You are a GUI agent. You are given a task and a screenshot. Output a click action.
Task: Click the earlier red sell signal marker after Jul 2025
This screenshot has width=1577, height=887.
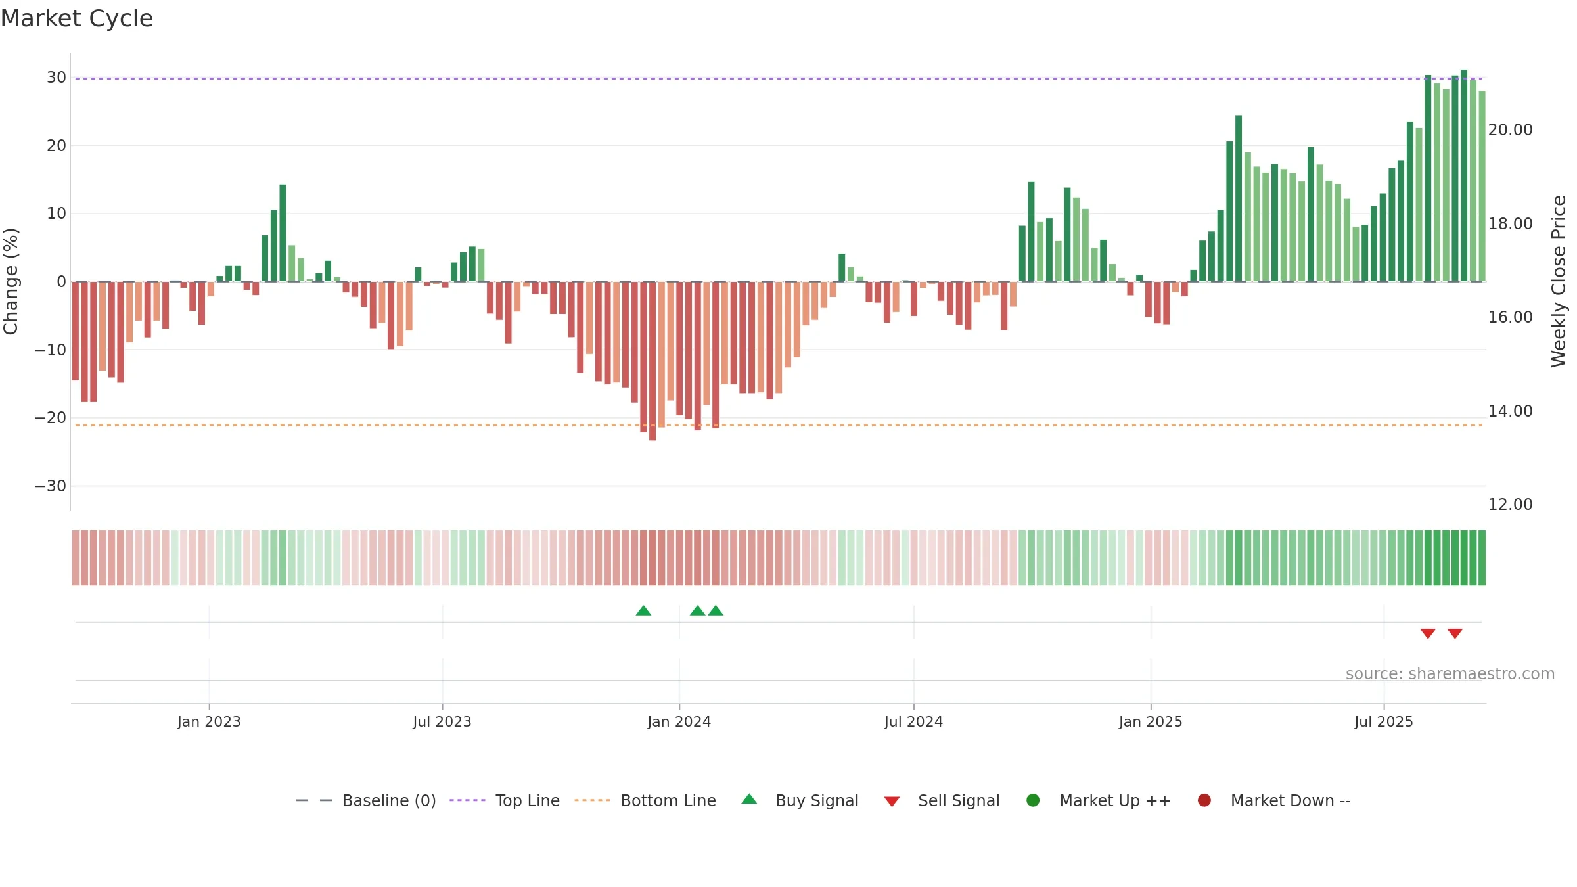(x=1428, y=633)
